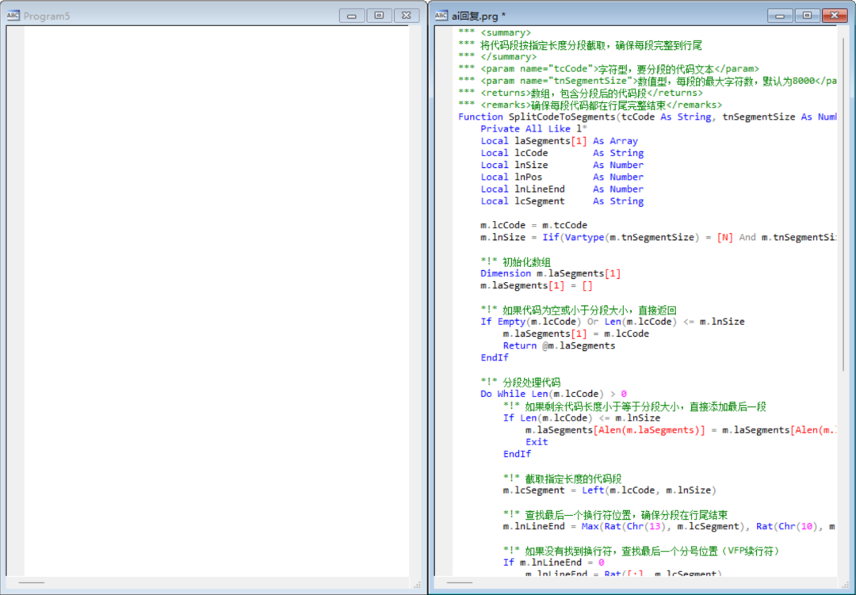Screen dimensions: 856x595
Task: Click the closing </summary> comment line
Action: click(x=497, y=57)
